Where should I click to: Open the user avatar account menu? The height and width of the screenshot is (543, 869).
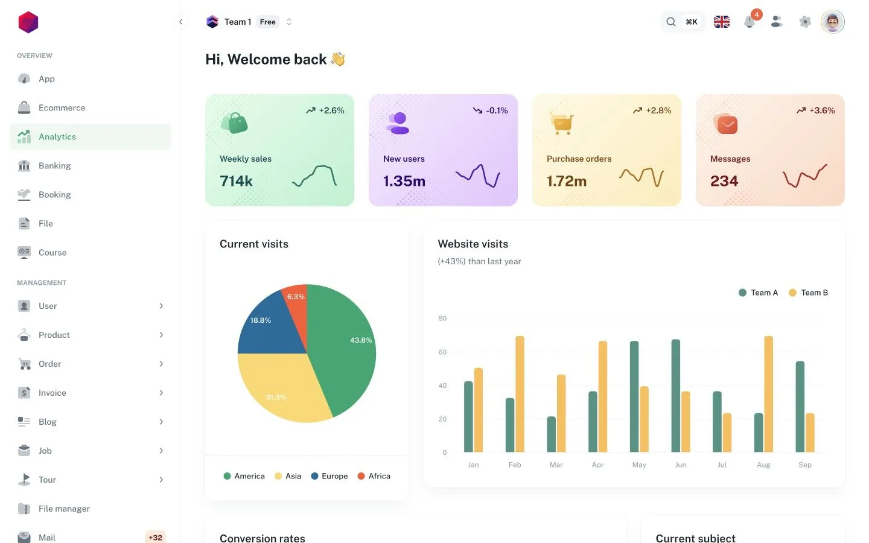click(833, 22)
